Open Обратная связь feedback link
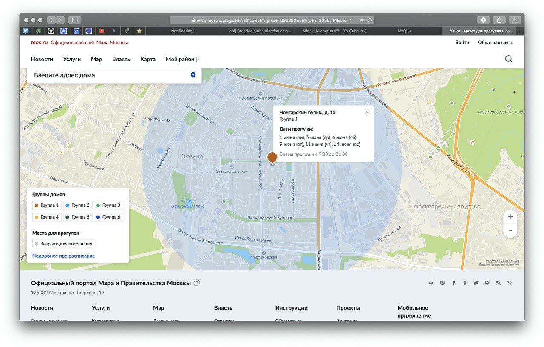Image resolution: width=544 pixels, height=347 pixels. [496, 43]
